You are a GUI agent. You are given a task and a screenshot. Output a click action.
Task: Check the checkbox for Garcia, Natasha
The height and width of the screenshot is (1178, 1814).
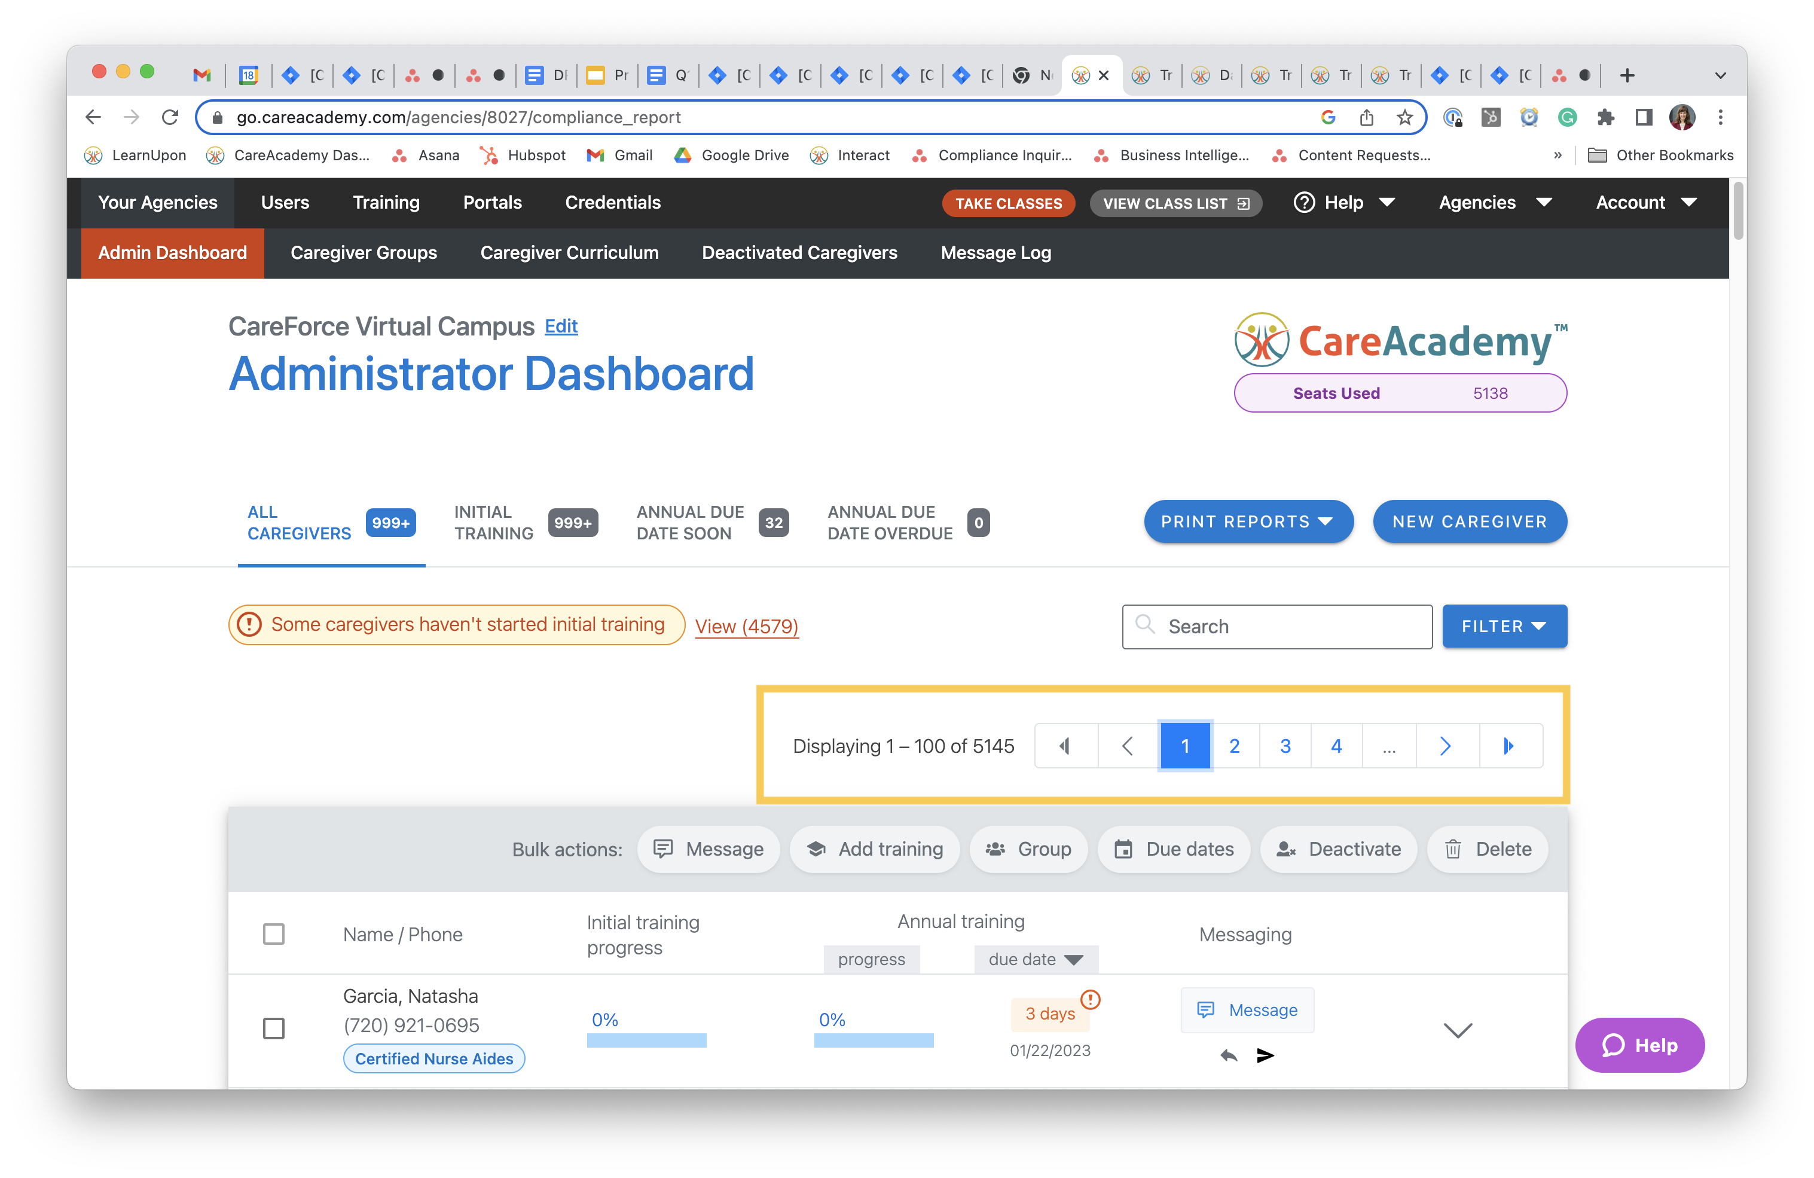coord(274,1029)
